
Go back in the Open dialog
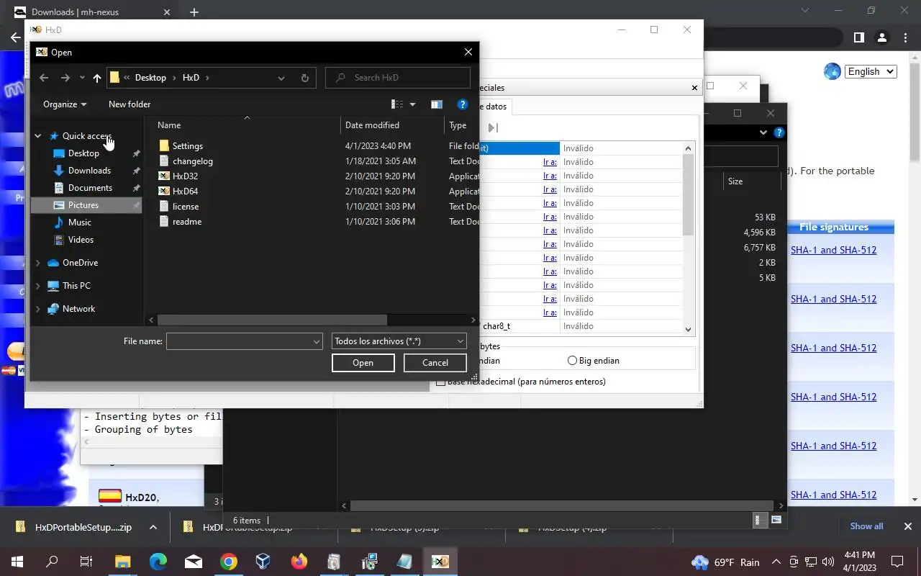(44, 78)
